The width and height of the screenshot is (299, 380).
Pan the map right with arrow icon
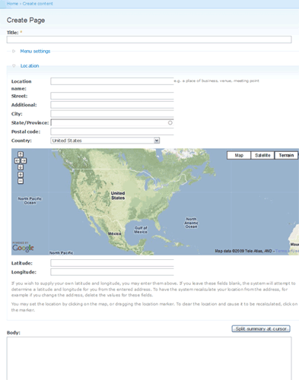coord(24,160)
